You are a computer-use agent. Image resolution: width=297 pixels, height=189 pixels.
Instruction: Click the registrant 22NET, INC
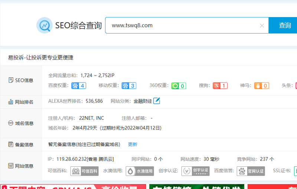pos(91,118)
